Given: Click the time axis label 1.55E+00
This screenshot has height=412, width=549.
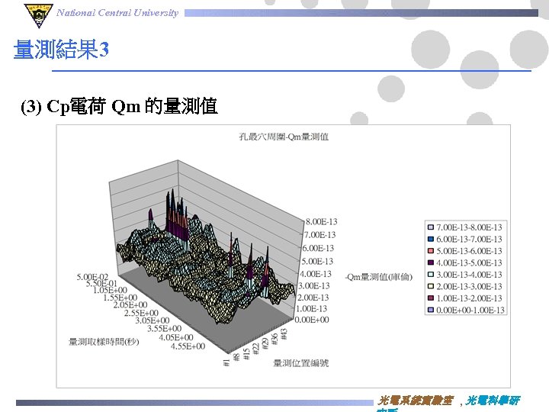Looking at the screenshot, I should click(120, 298).
